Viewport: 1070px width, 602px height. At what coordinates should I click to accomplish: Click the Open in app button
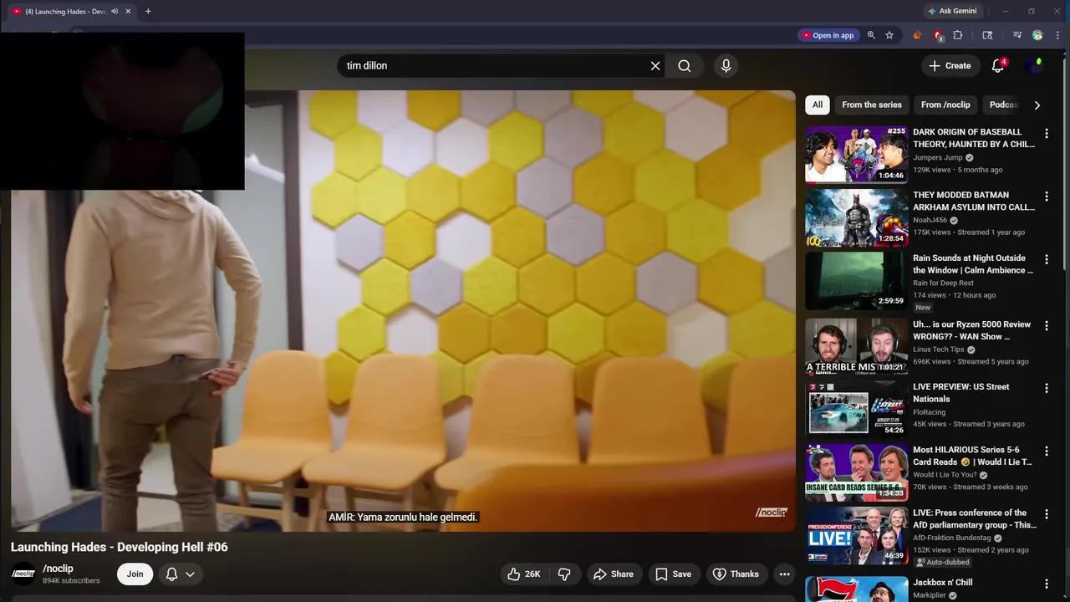(x=828, y=35)
